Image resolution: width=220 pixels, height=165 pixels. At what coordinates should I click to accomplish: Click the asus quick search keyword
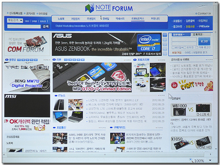43,21
